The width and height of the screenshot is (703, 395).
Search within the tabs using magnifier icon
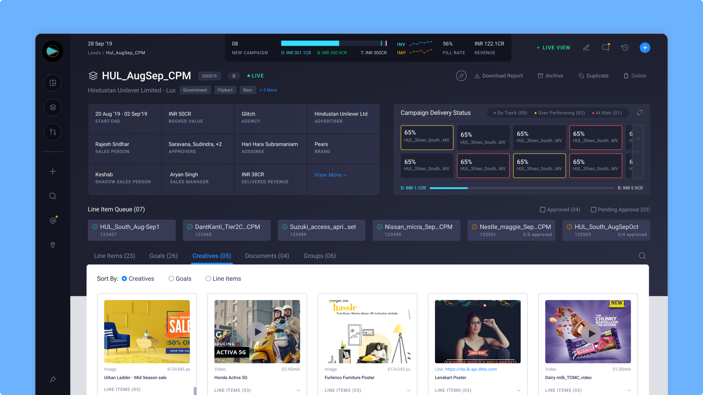[x=642, y=256]
